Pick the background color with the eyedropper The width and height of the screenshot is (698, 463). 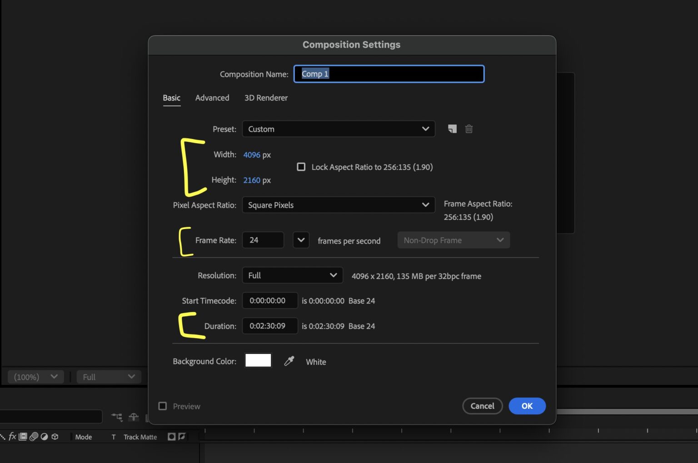(x=289, y=361)
